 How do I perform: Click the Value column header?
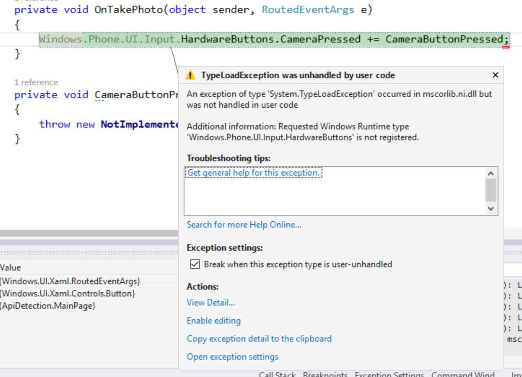(10, 268)
